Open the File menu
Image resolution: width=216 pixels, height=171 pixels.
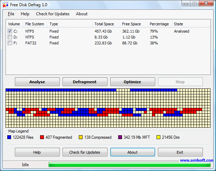click(11, 14)
